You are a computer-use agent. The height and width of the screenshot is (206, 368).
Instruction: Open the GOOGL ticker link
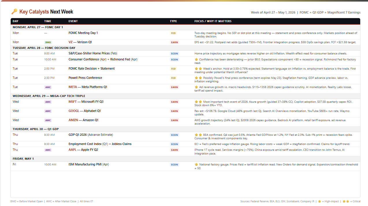point(74,111)
